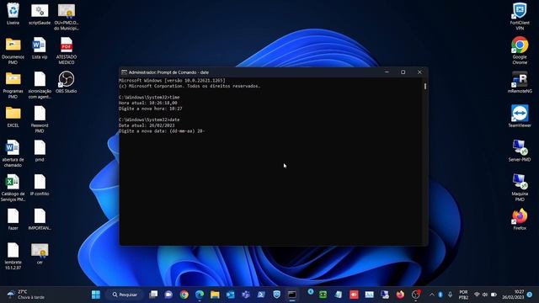Image resolution: width=539 pixels, height=303 pixels.
Task: Open the abertura de chamado Word document
Action: coord(13,153)
